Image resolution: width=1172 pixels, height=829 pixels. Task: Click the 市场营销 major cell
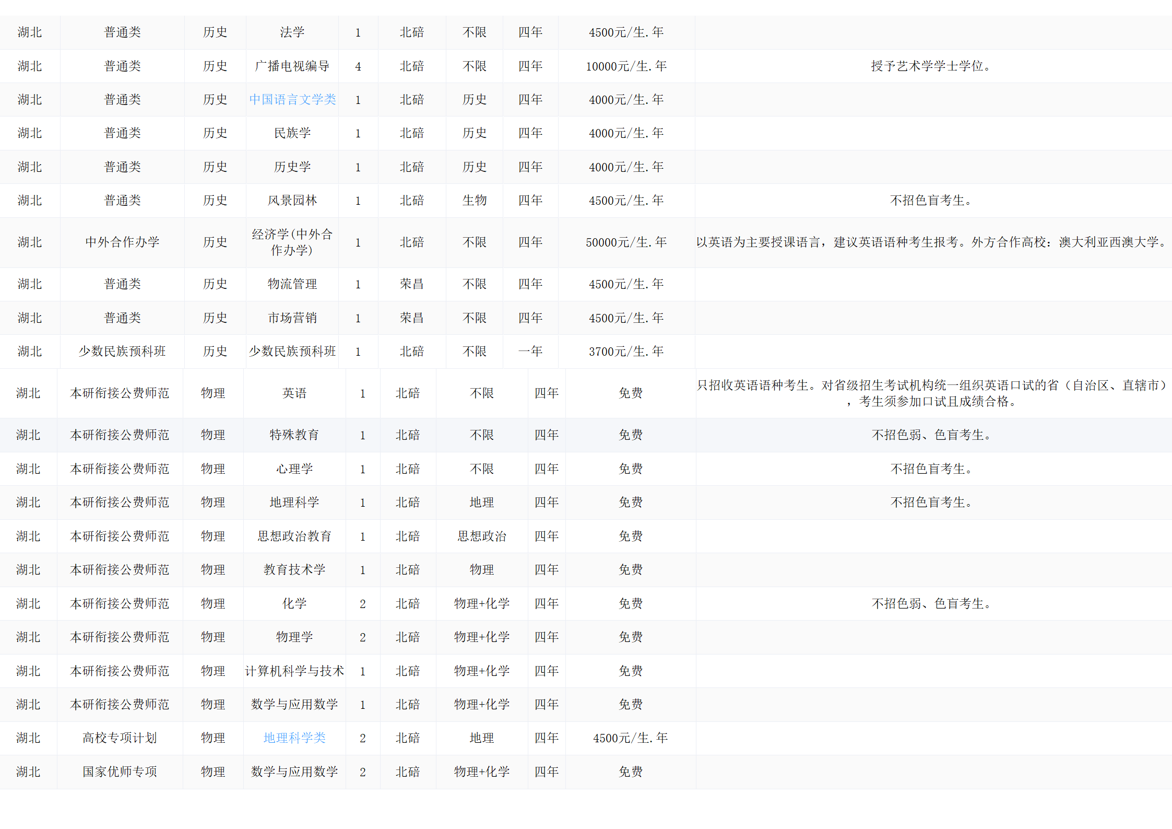292,318
